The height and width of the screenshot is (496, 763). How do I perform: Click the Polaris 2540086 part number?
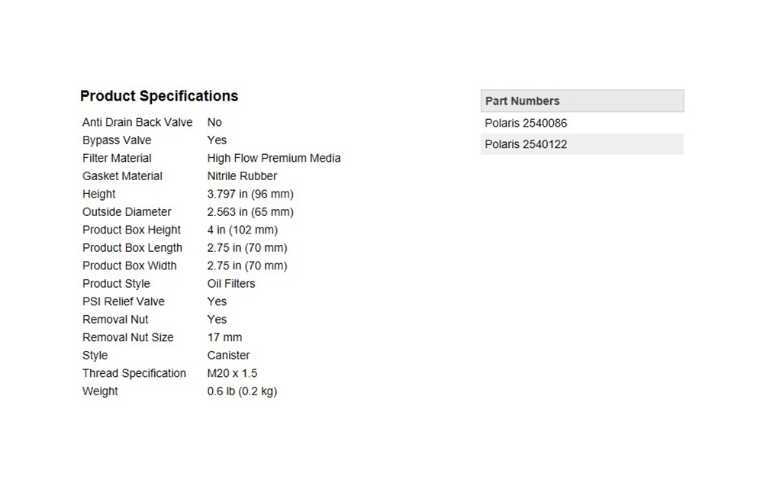coord(526,123)
